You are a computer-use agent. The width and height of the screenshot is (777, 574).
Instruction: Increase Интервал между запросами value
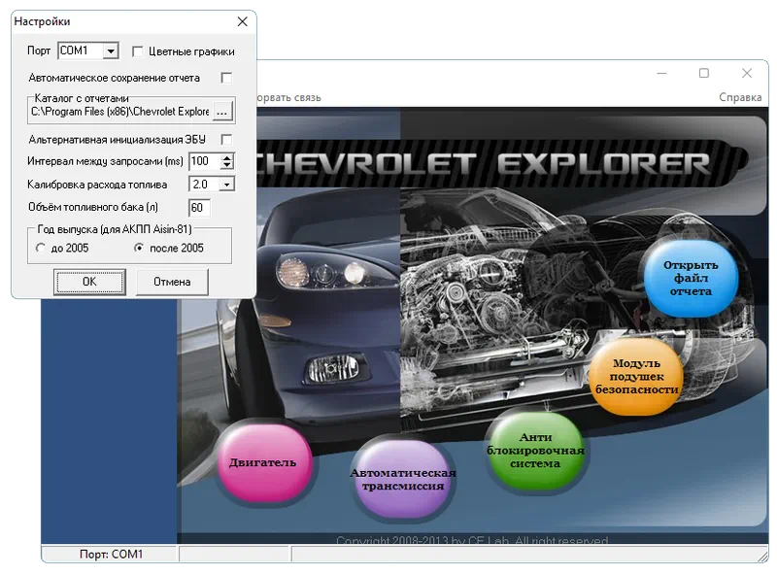point(227,157)
